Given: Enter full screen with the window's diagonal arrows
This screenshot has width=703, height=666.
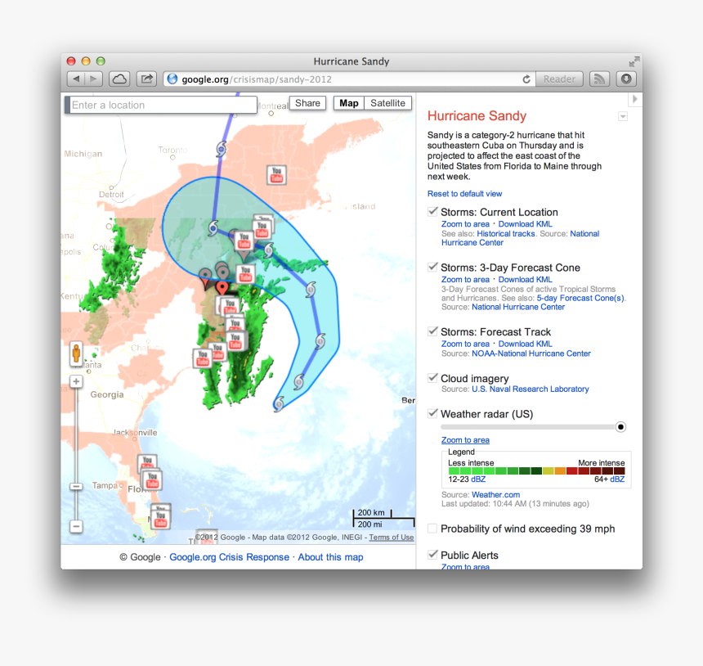Looking at the screenshot, I should pos(634,61).
